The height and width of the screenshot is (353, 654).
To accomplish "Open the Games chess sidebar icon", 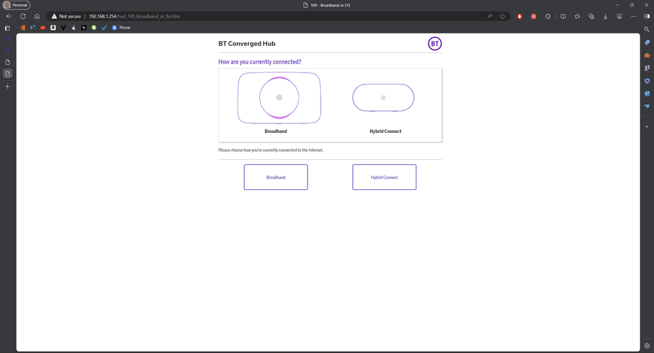I will click(x=647, y=67).
